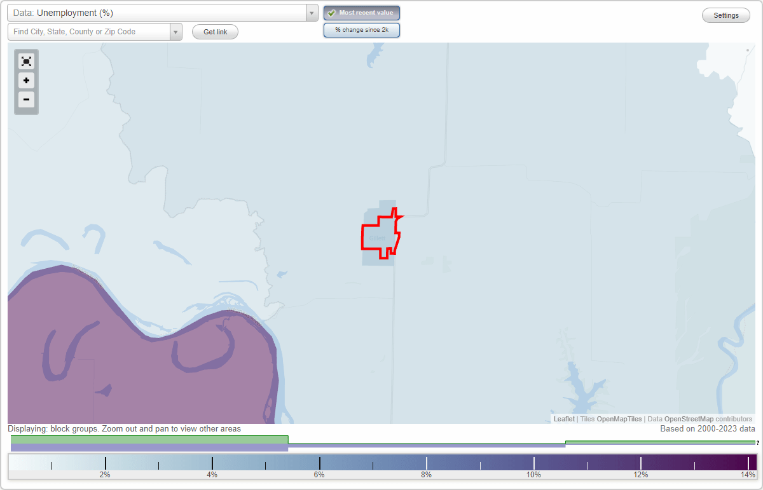The image size is (763, 490).
Task: Zoom in with the plus button
Action: point(26,81)
